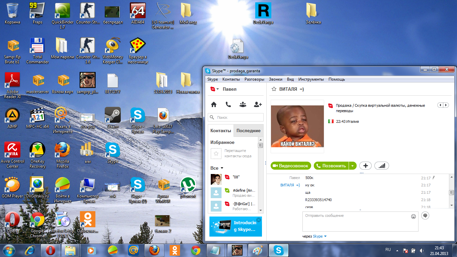Open the µTorrent desktop shortcut

pos(188,187)
